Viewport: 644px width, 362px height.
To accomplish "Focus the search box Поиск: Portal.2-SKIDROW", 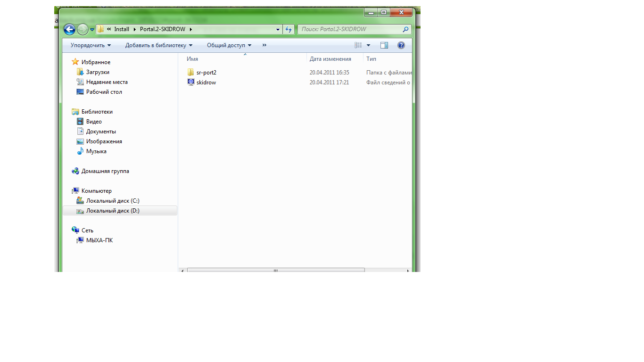I will point(355,29).
